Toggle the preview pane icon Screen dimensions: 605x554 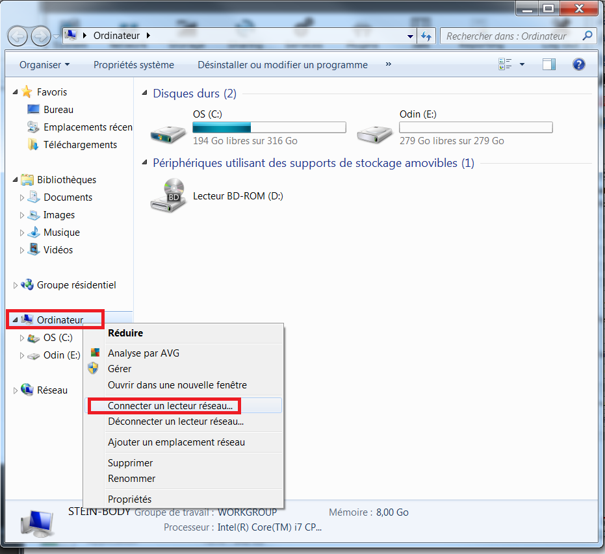pyautogui.click(x=549, y=64)
